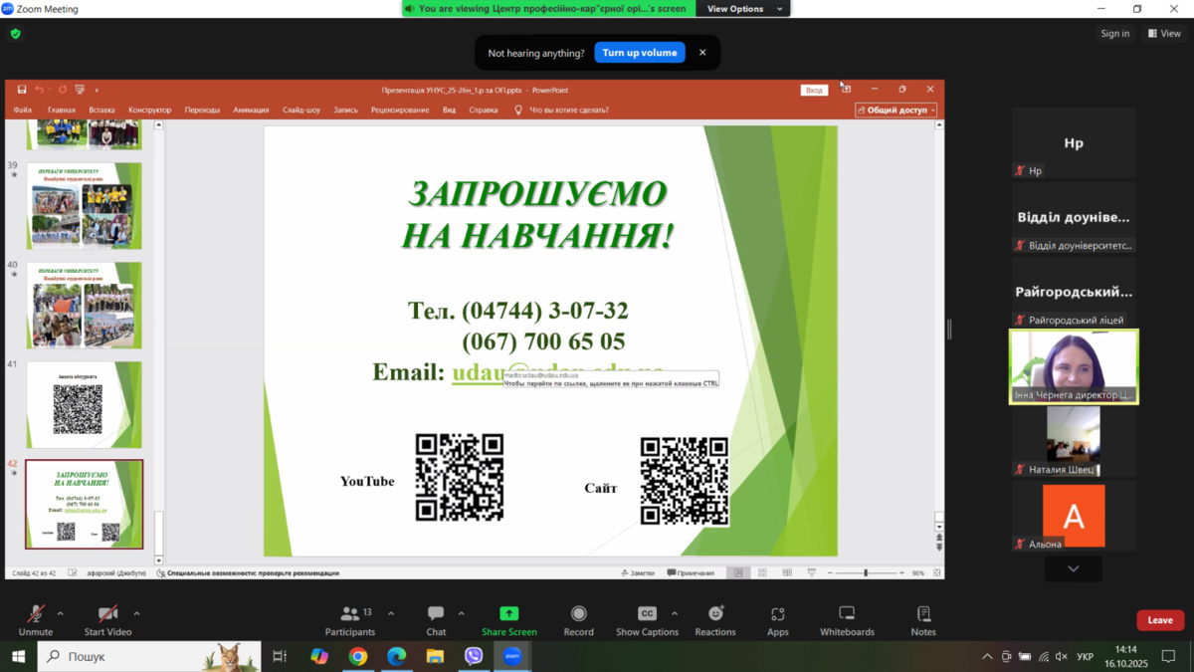This screenshot has height=672, width=1194.
Task: Open the View menu at top right
Action: [1164, 34]
